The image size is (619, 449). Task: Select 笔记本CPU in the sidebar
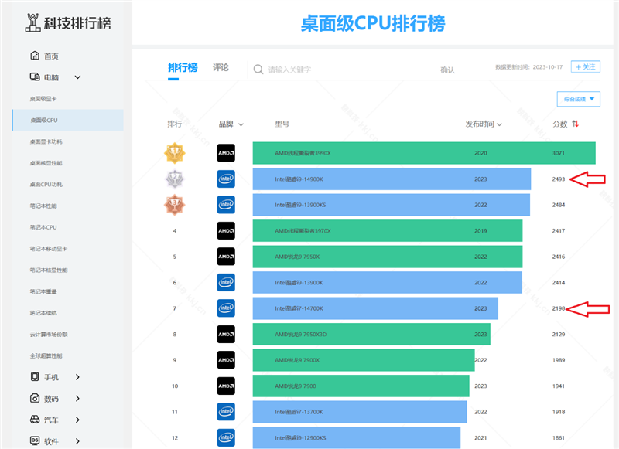[43, 227]
